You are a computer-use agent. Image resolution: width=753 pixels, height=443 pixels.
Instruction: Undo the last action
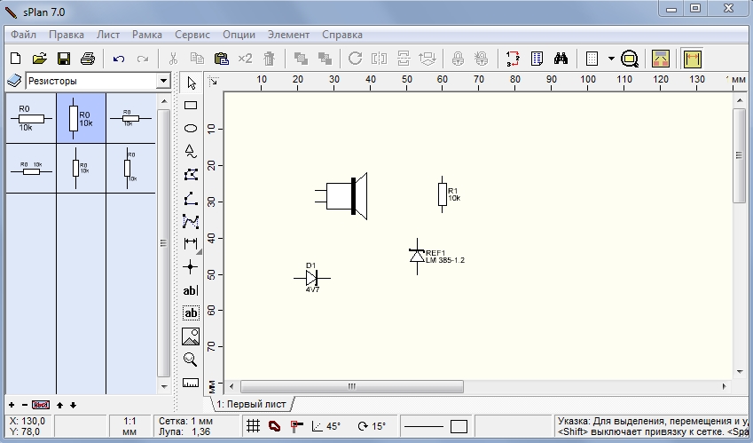pos(119,59)
